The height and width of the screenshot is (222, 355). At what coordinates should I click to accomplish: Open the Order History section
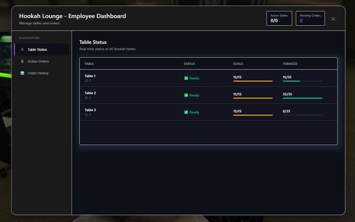point(42,73)
